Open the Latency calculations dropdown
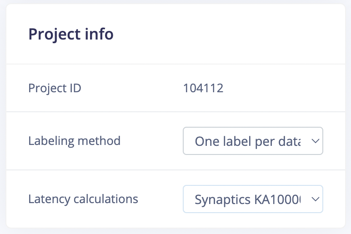Viewport: 351px width, 234px height. (252, 199)
